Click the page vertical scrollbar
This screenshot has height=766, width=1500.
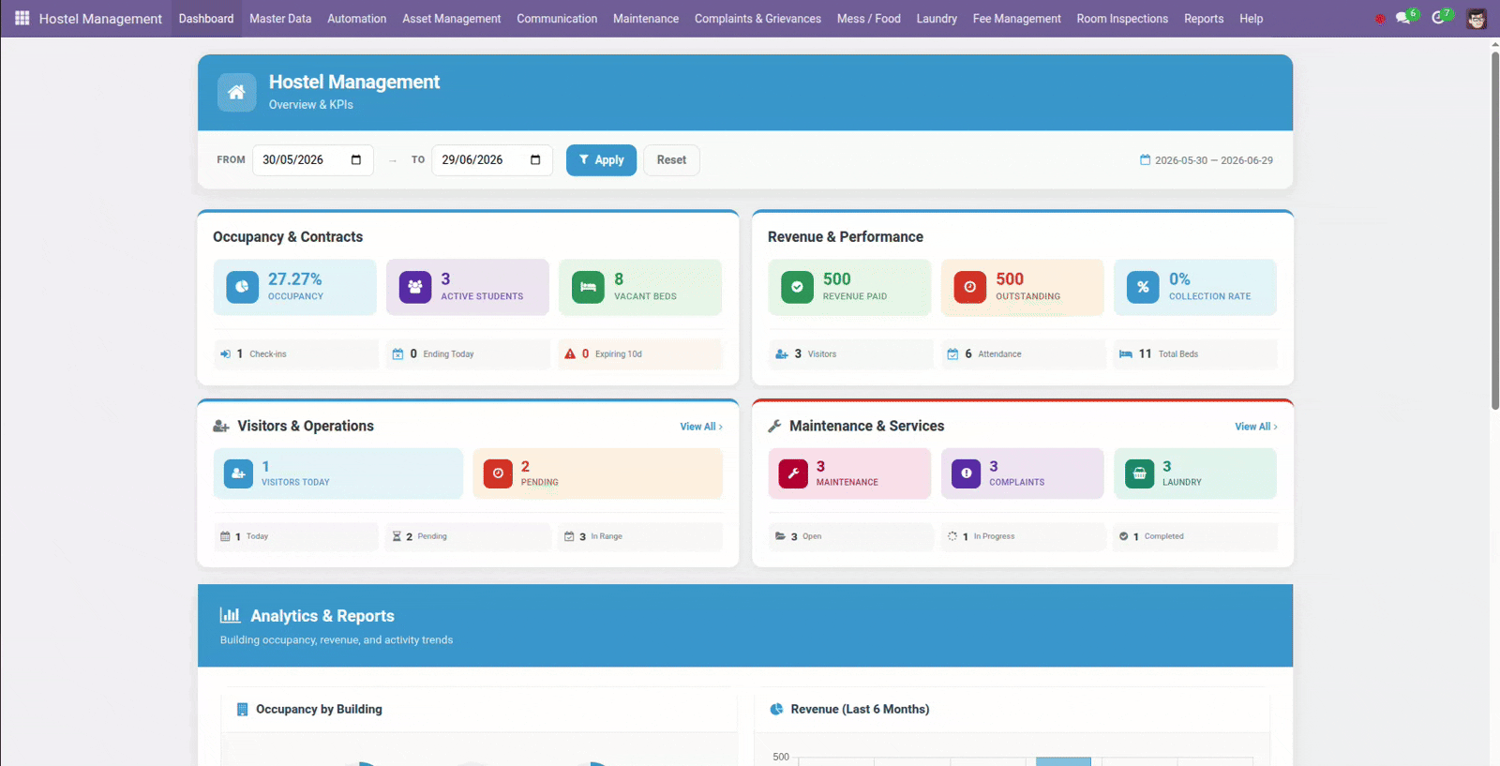(x=1495, y=231)
